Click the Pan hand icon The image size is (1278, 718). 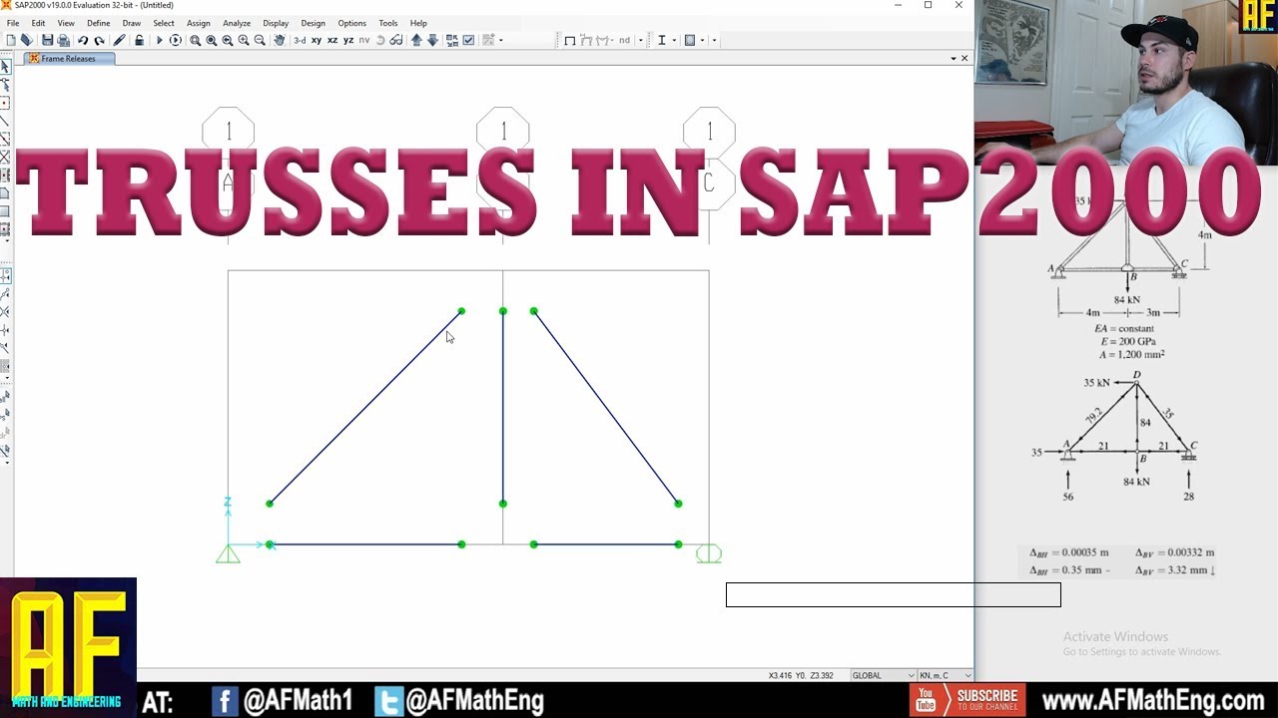[280, 40]
